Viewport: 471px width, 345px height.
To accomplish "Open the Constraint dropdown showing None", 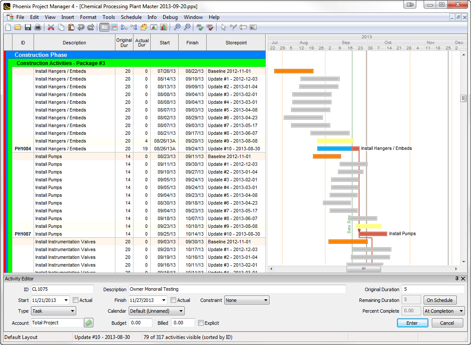I will pyautogui.click(x=247, y=300).
